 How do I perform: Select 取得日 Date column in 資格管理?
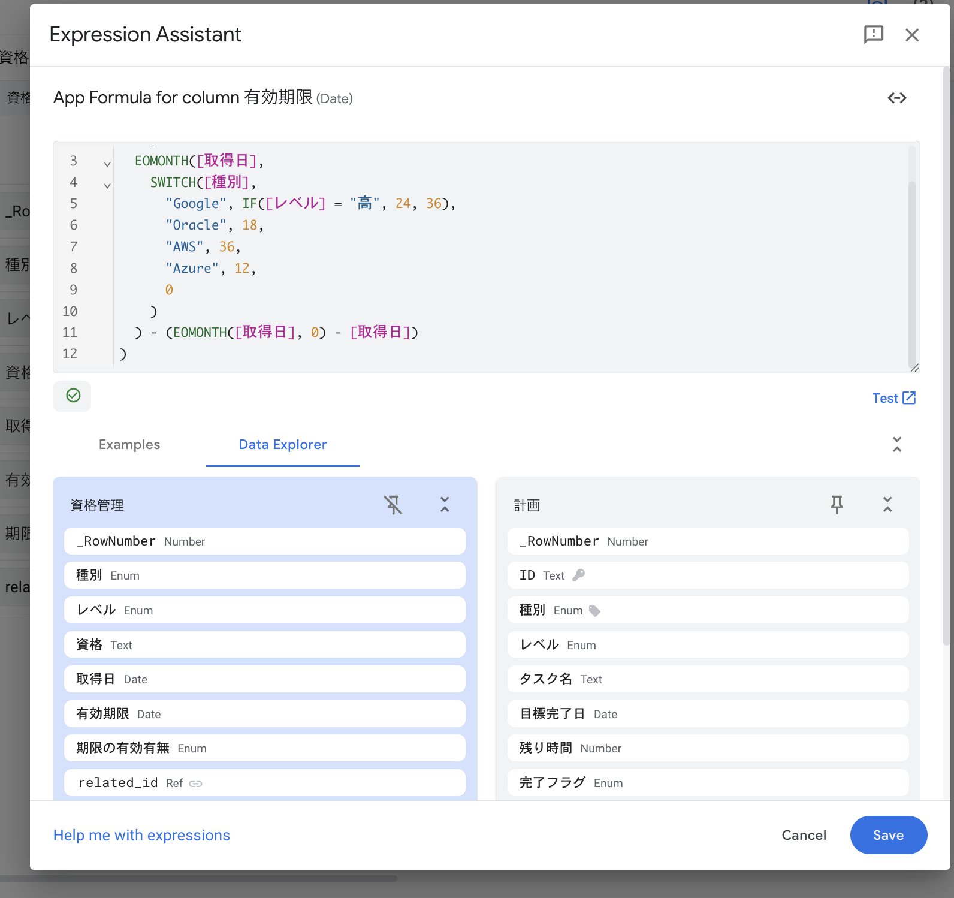[x=264, y=679]
